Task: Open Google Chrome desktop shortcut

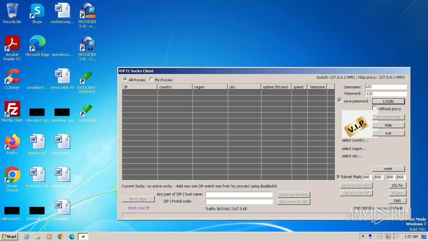Action: (x=12, y=179)
